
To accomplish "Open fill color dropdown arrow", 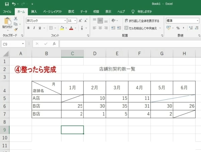I will 66,28.
